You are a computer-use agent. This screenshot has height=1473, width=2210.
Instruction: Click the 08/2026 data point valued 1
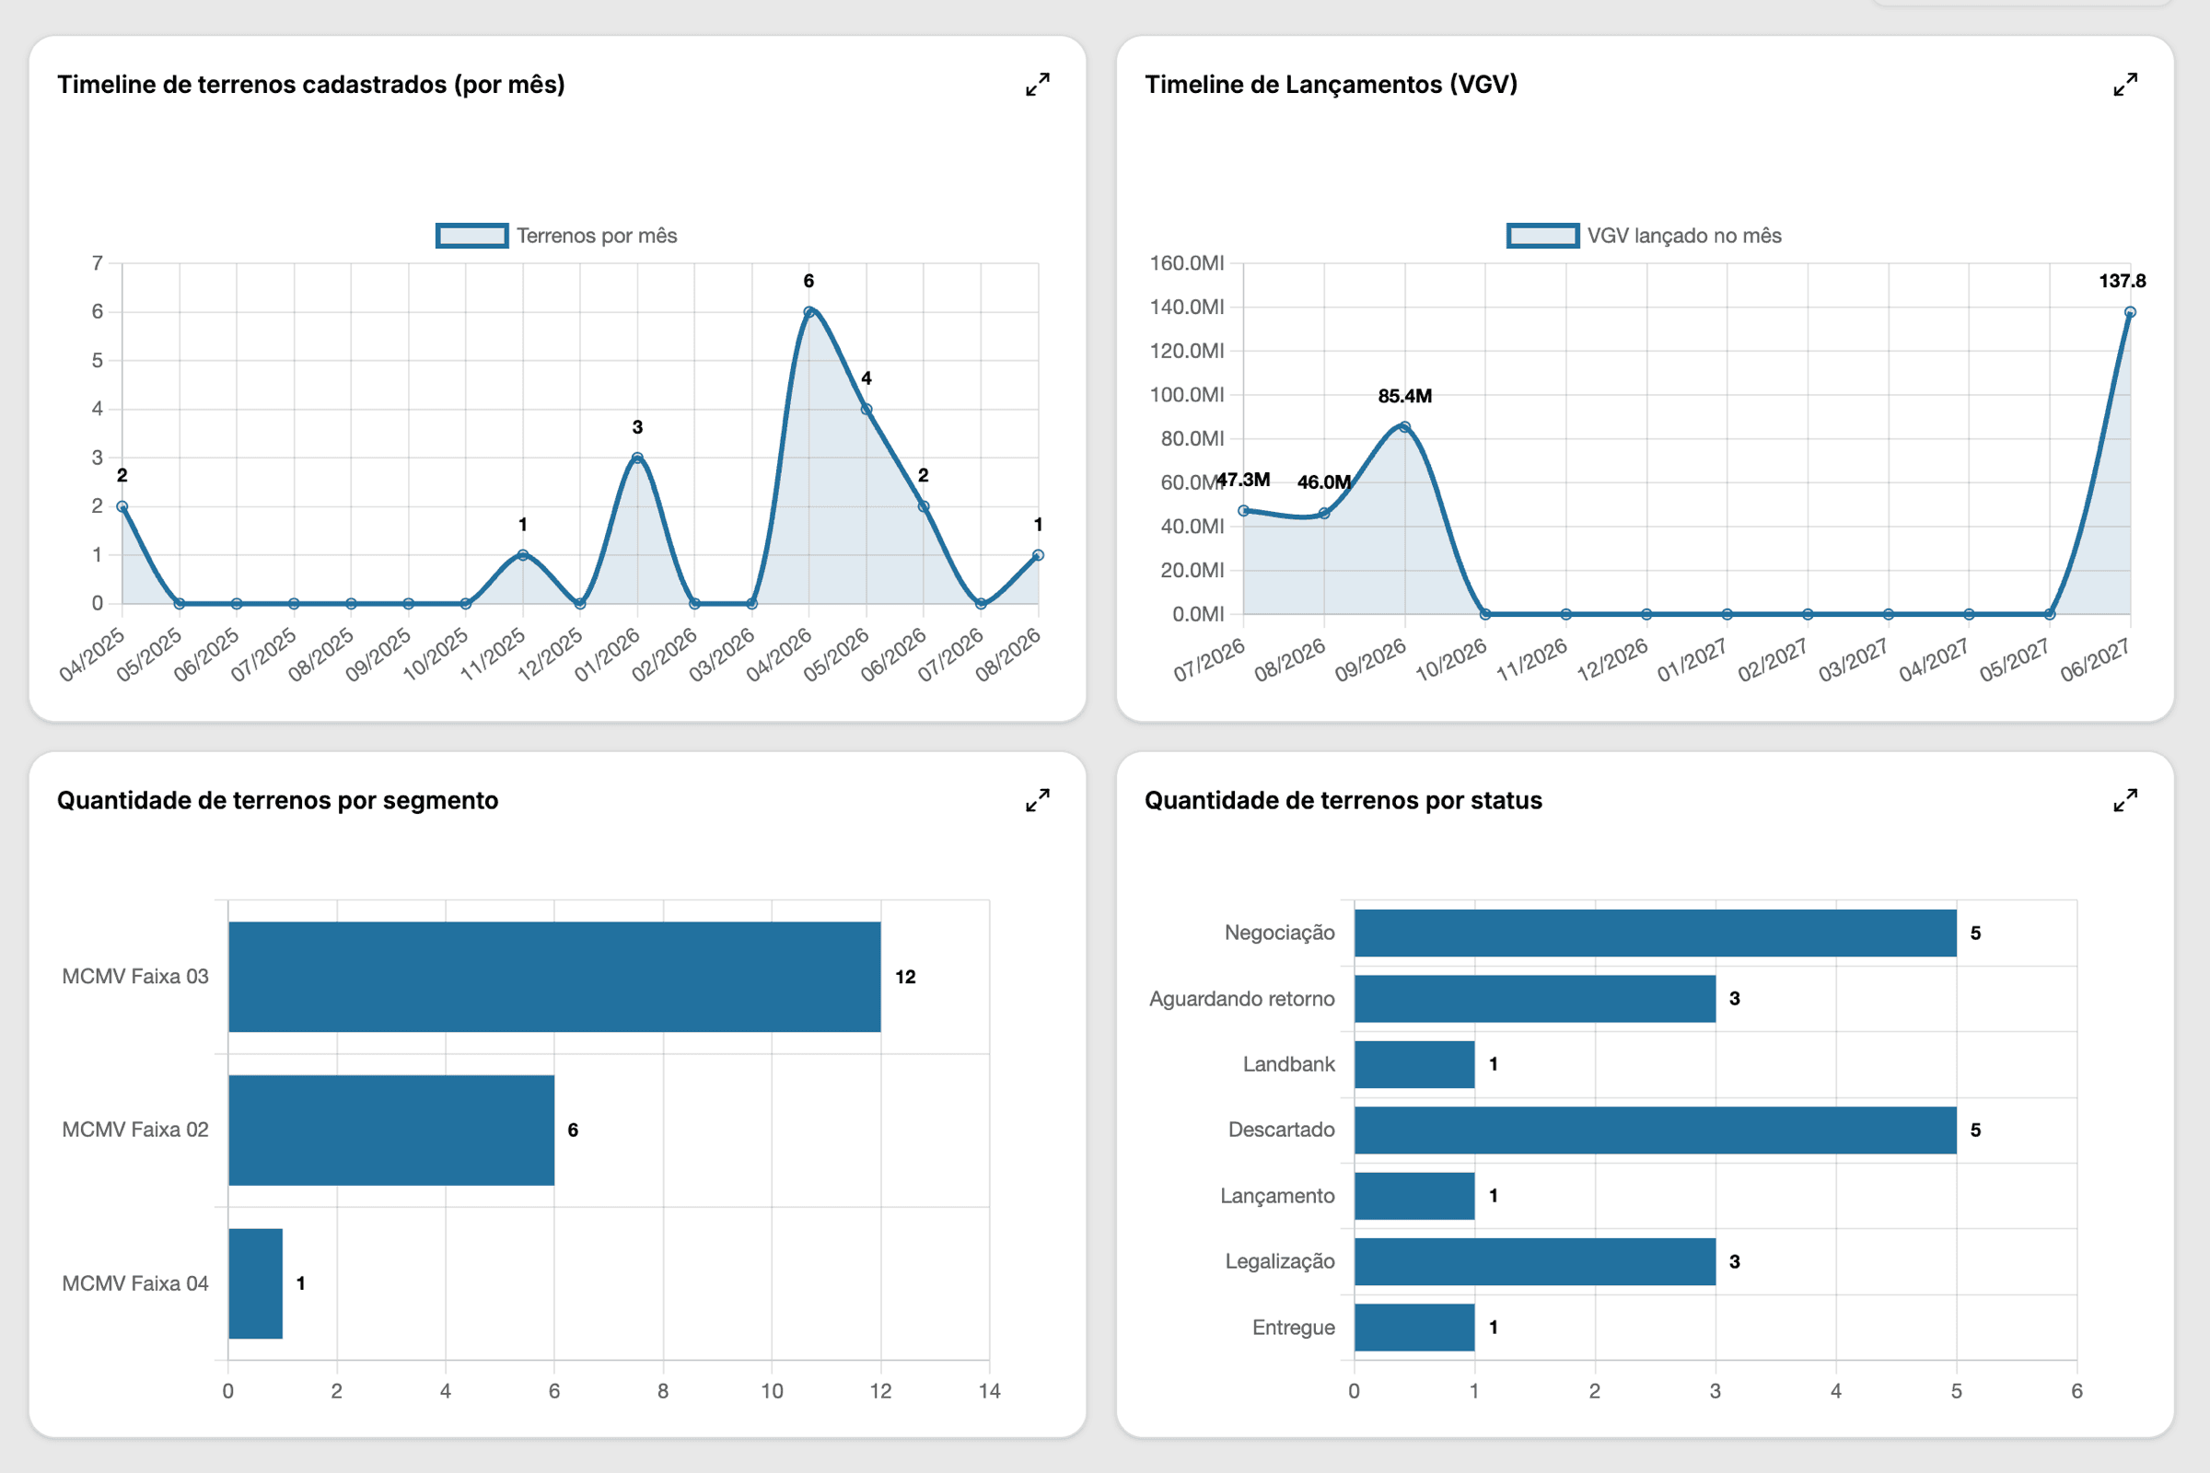(1039, 555)
